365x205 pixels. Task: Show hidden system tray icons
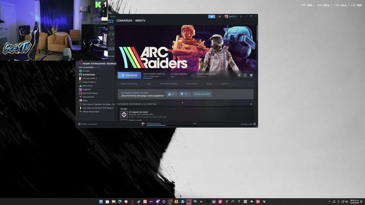click(x=329, y=202)
